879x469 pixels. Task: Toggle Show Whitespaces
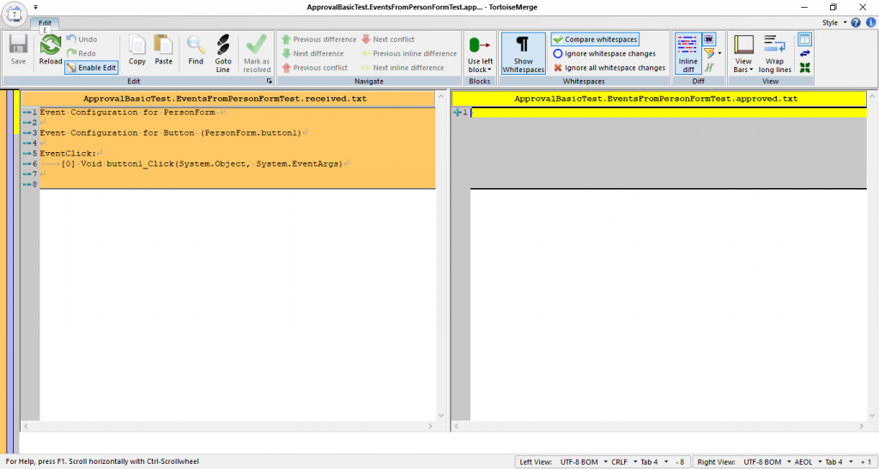[523, 53]
